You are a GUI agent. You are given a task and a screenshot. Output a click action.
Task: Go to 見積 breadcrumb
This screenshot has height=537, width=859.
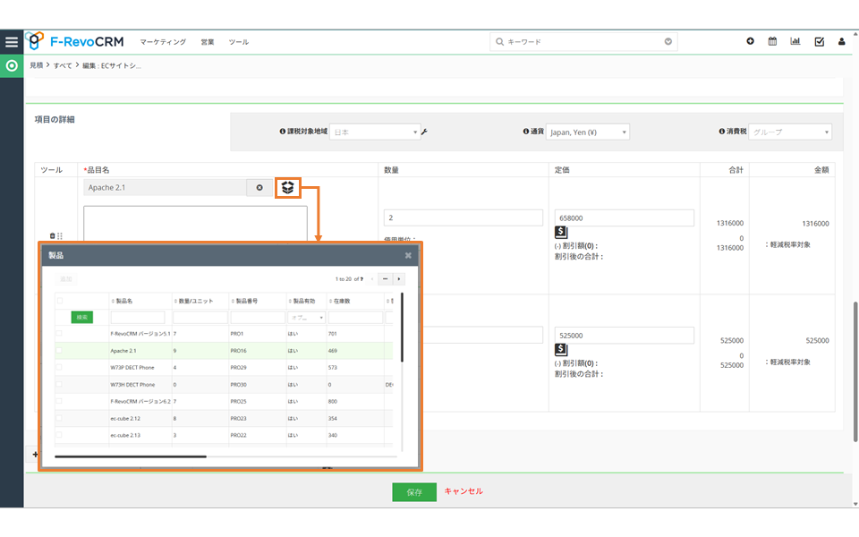pyautogui.click(x=36, y=65)
